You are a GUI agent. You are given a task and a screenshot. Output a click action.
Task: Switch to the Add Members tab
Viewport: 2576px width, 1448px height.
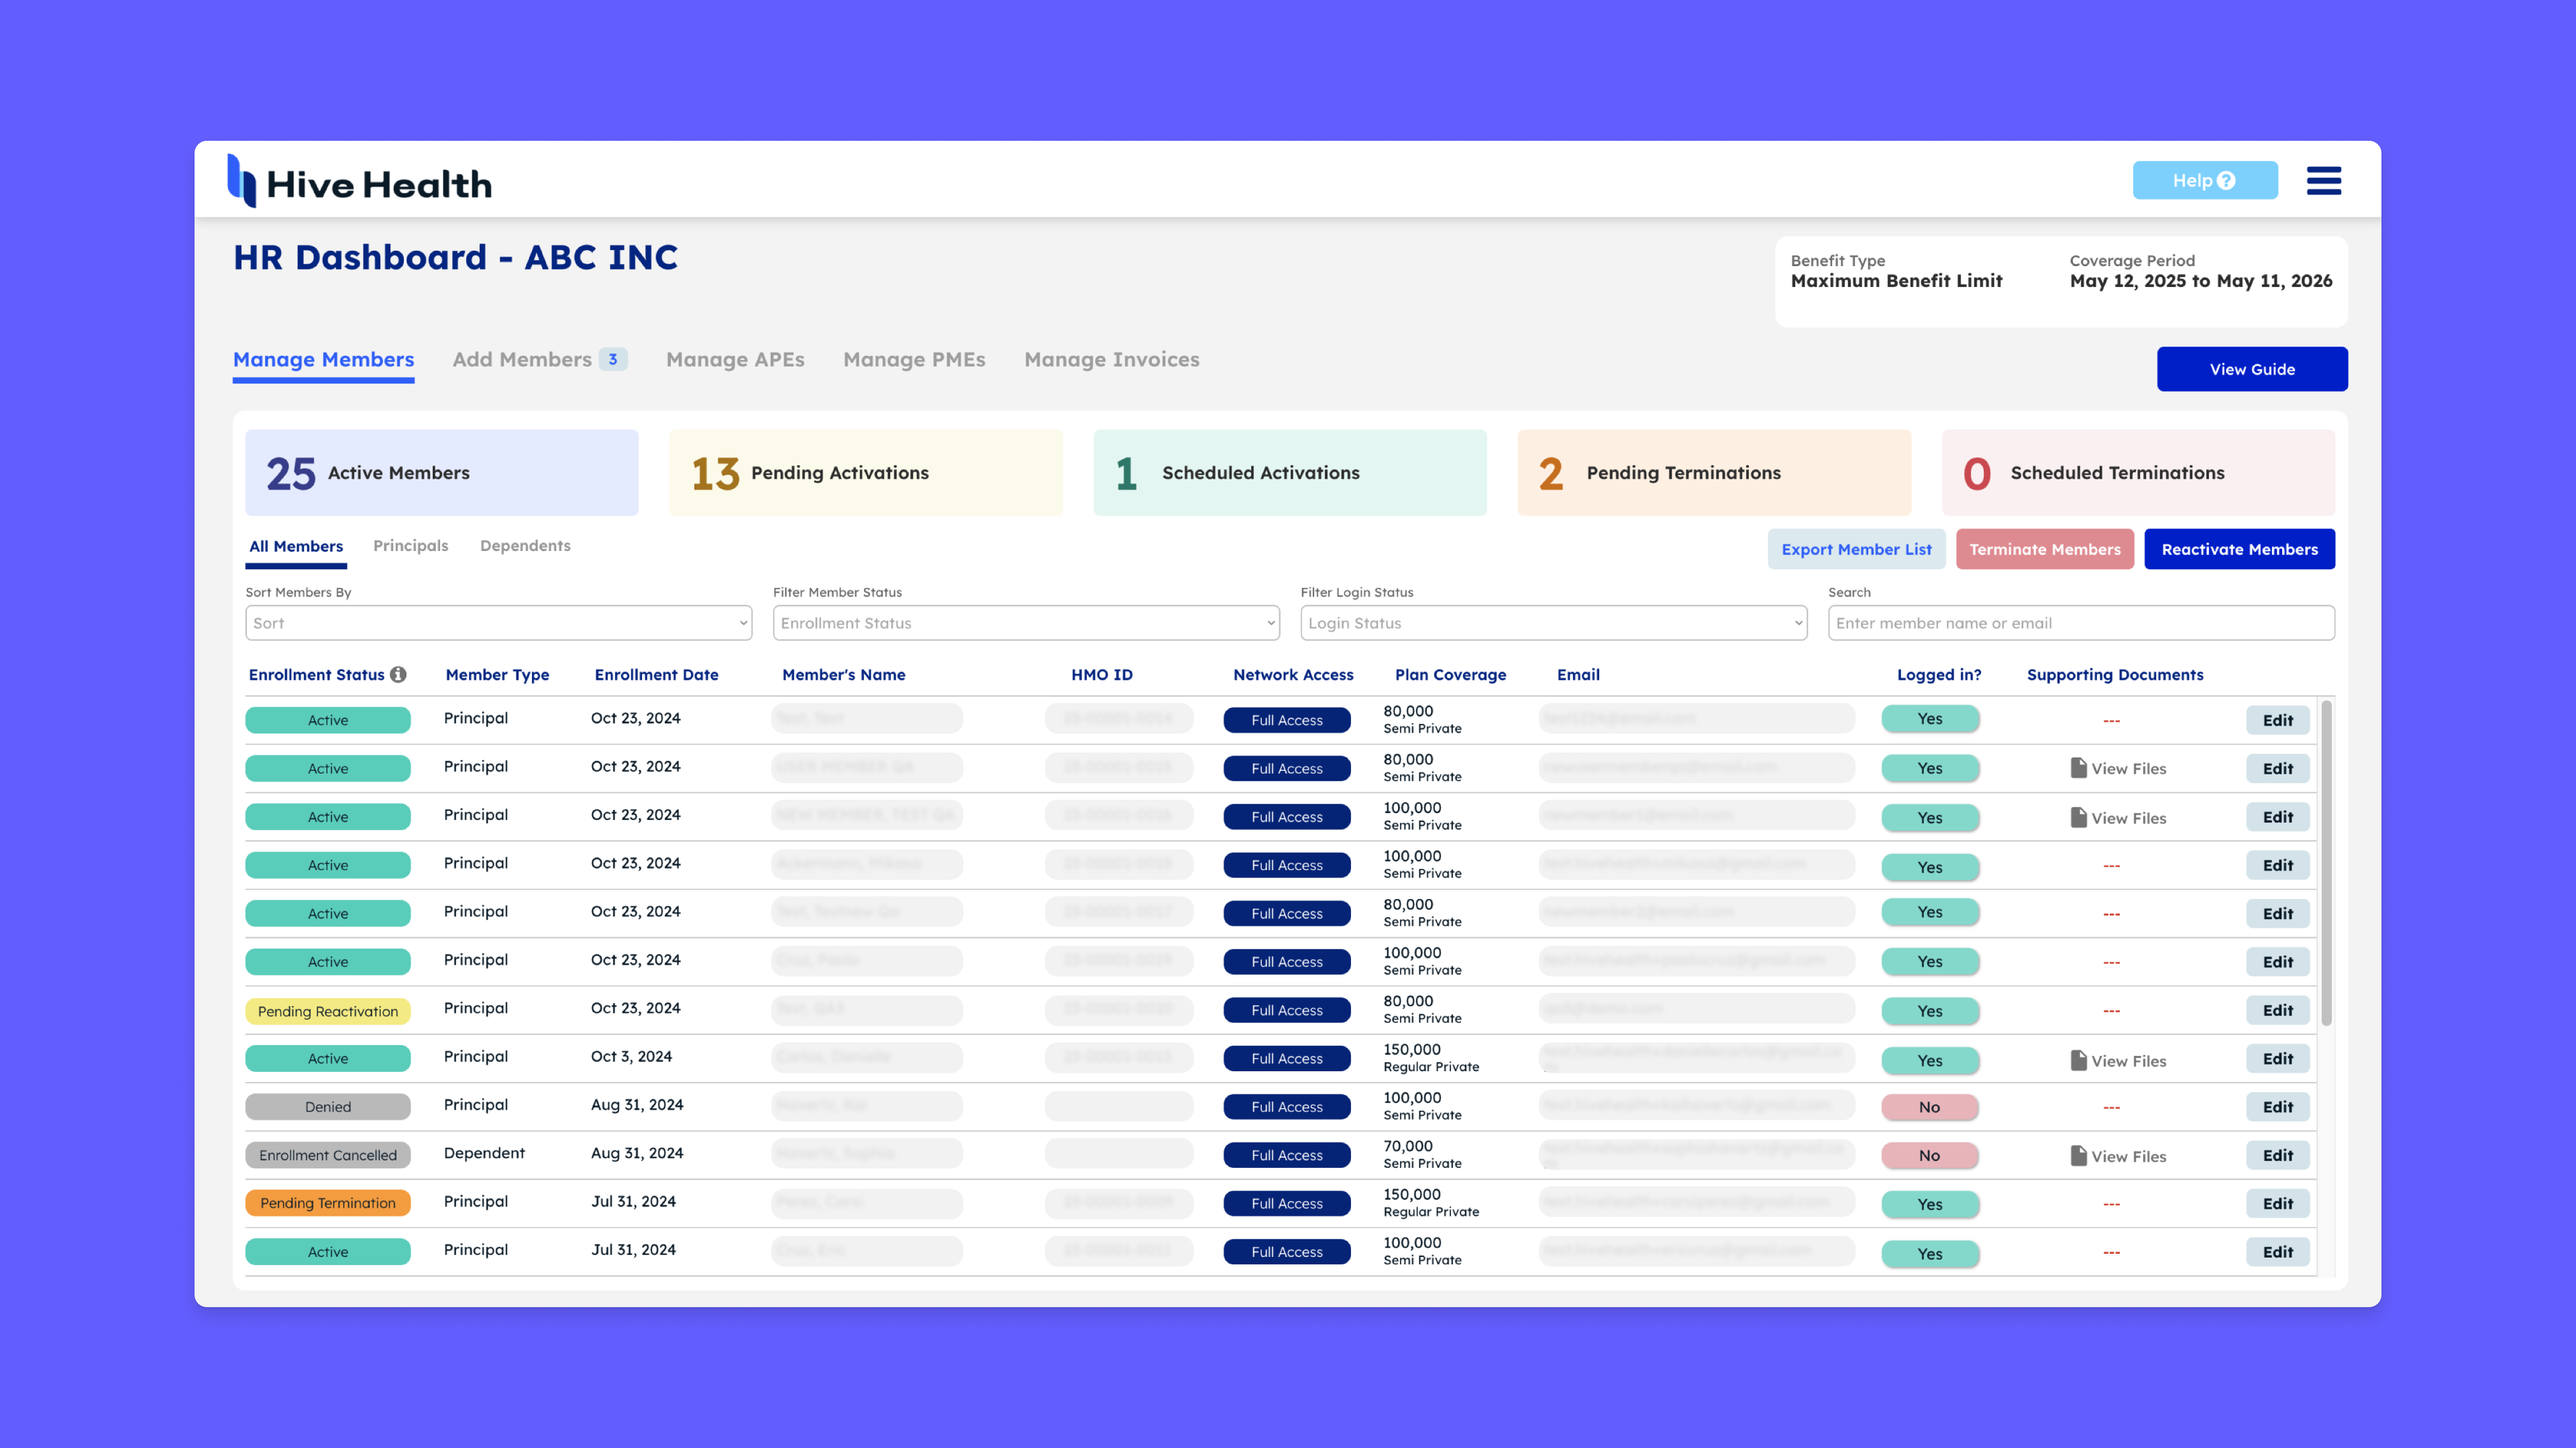(x=522, y=360)
